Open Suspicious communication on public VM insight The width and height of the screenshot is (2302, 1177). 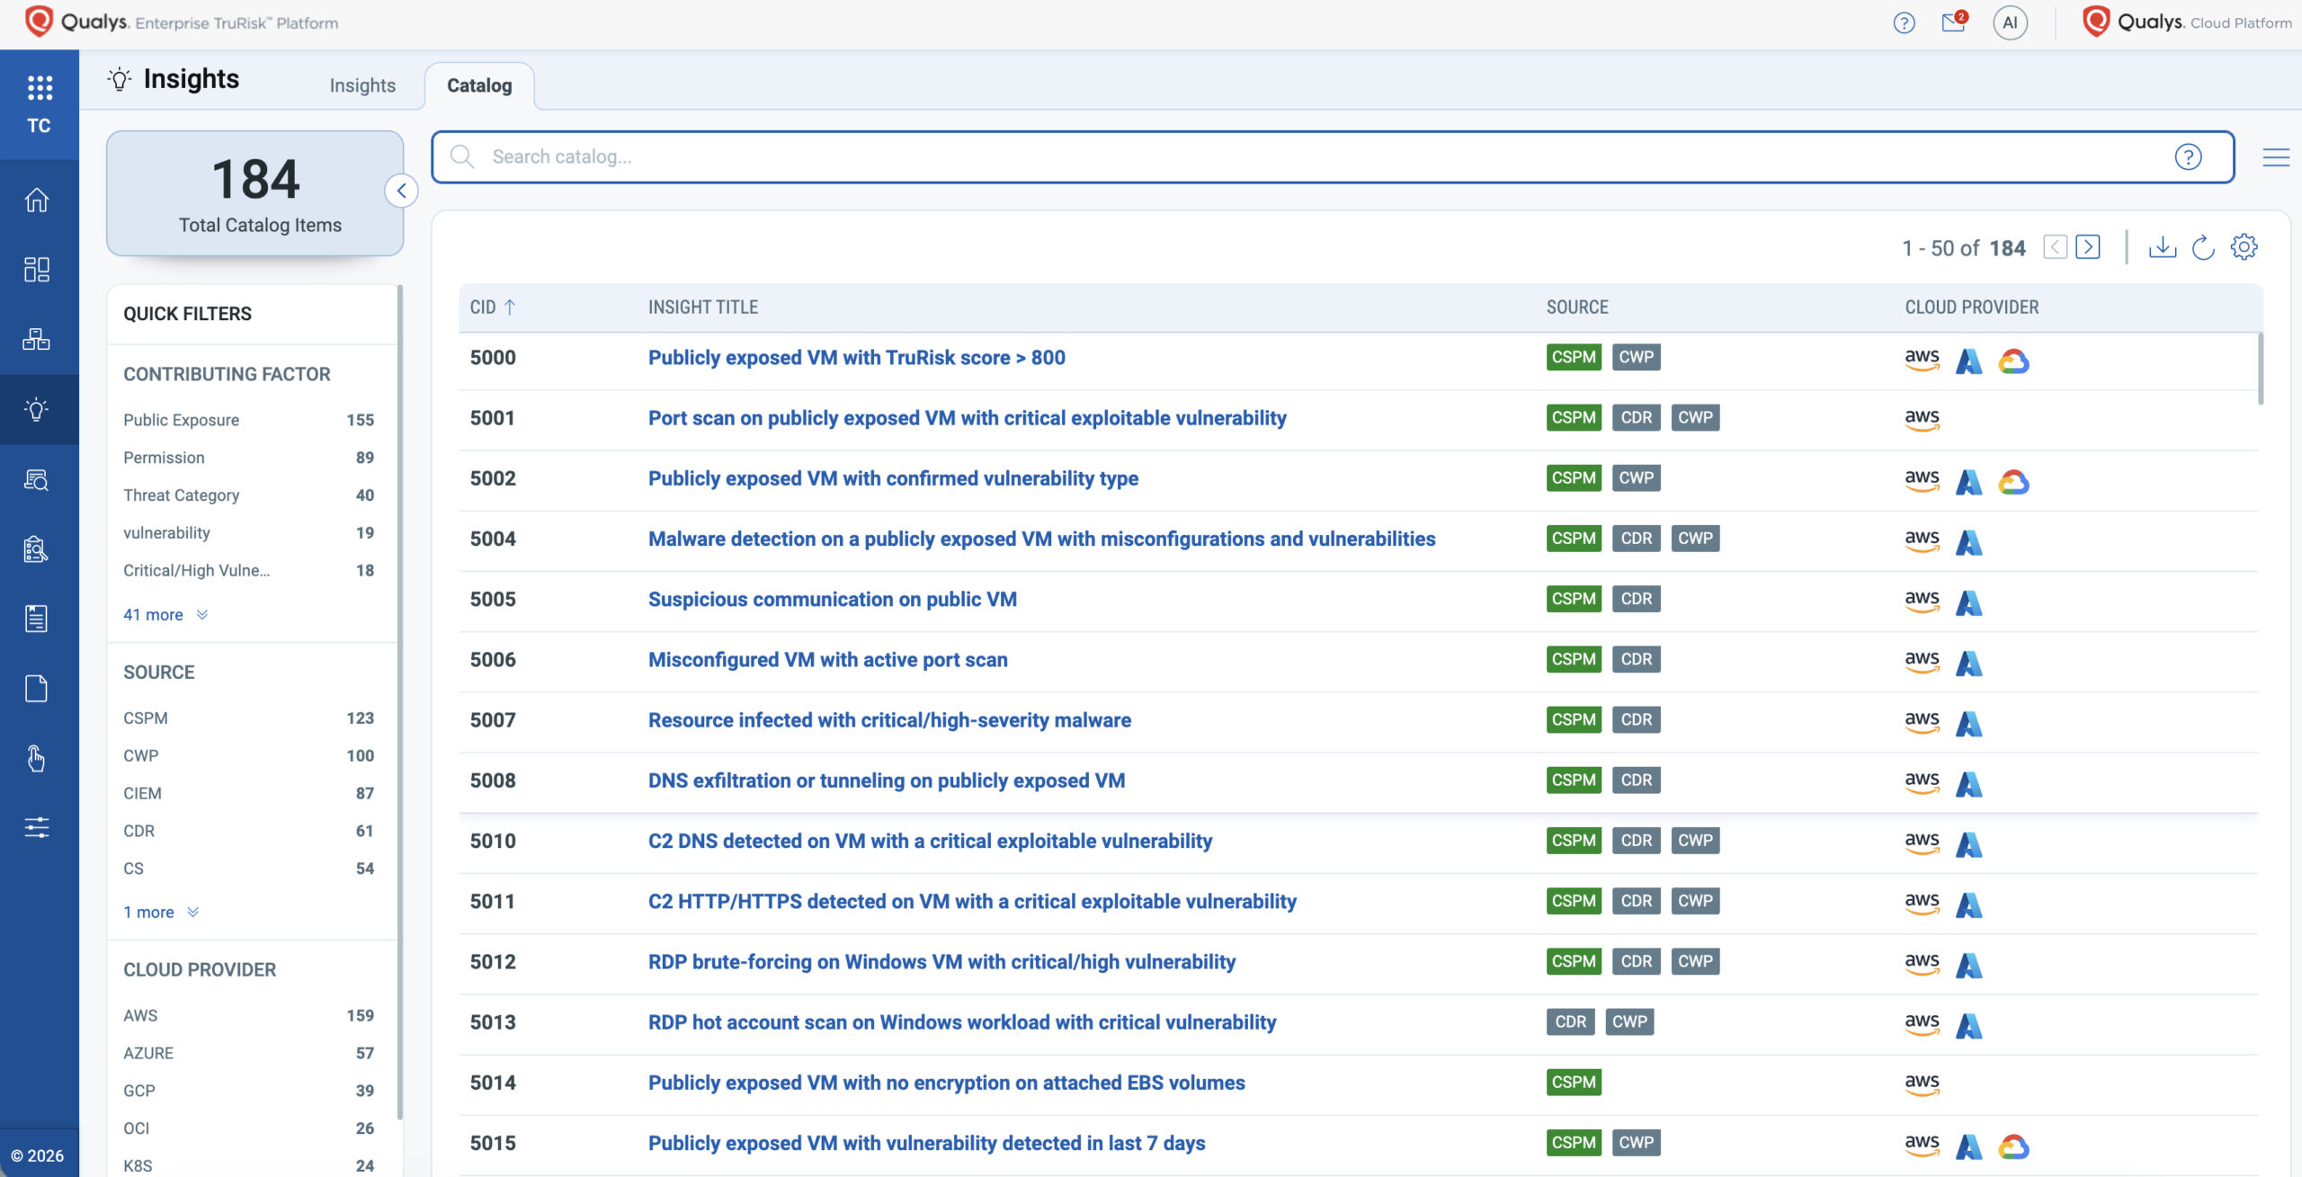[x=832, y=600]
